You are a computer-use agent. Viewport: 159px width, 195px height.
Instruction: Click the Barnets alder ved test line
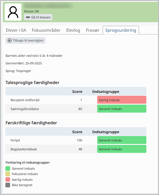[x=34, y=55]
